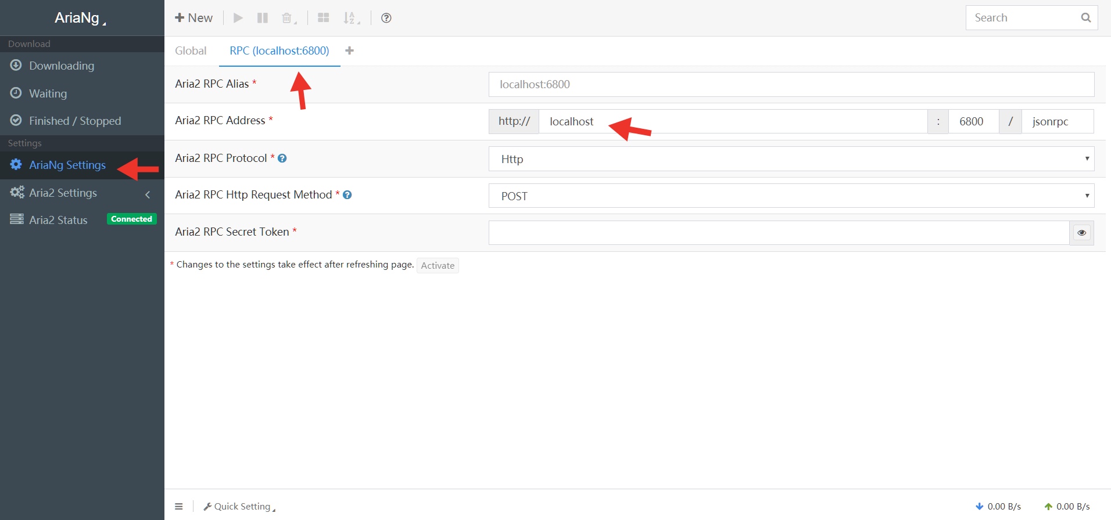This screenshot has width=1111, height=520.
Task: Click the Aria2 RPC Alias field
Action: tap(791, 84)
